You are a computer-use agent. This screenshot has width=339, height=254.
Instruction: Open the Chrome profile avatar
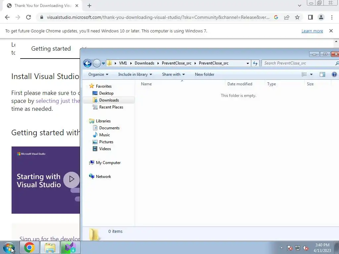click(321, 17)
